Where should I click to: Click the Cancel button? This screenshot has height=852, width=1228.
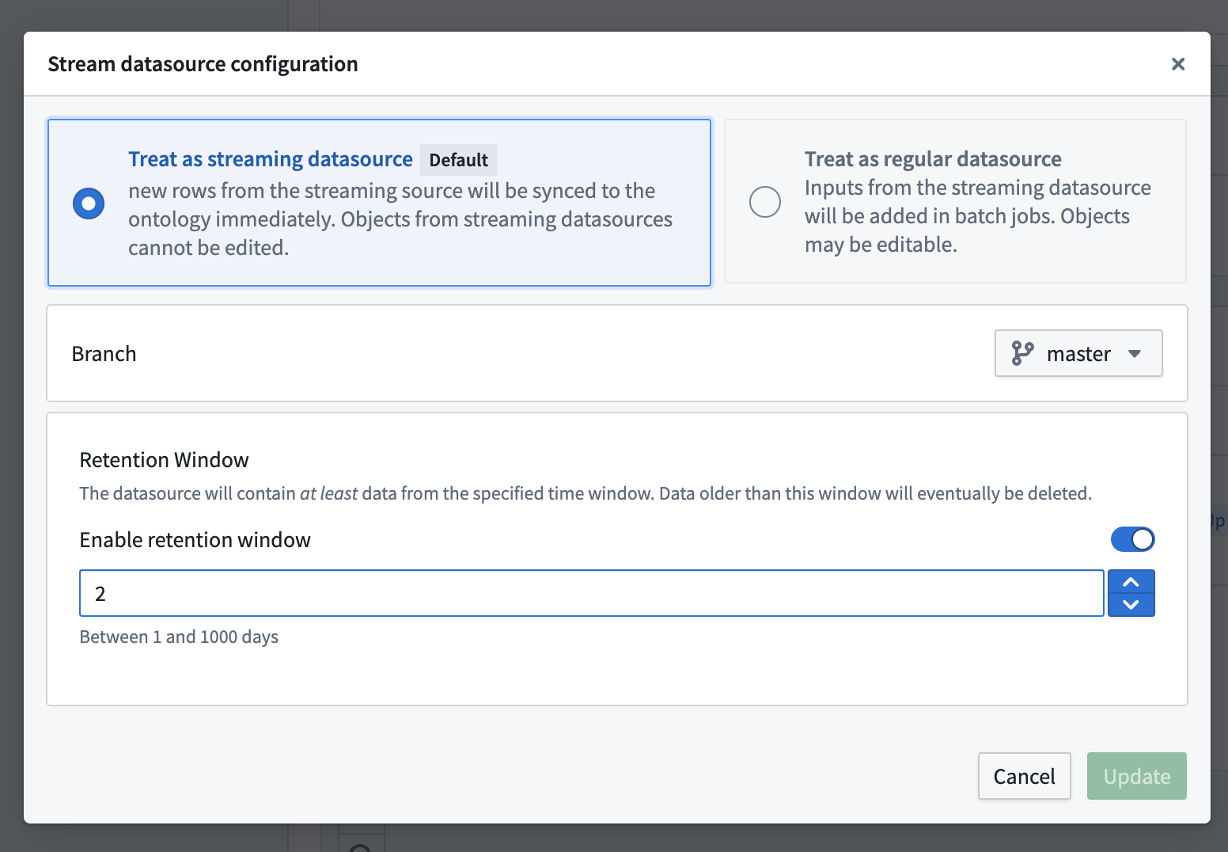click(1024, 776)
